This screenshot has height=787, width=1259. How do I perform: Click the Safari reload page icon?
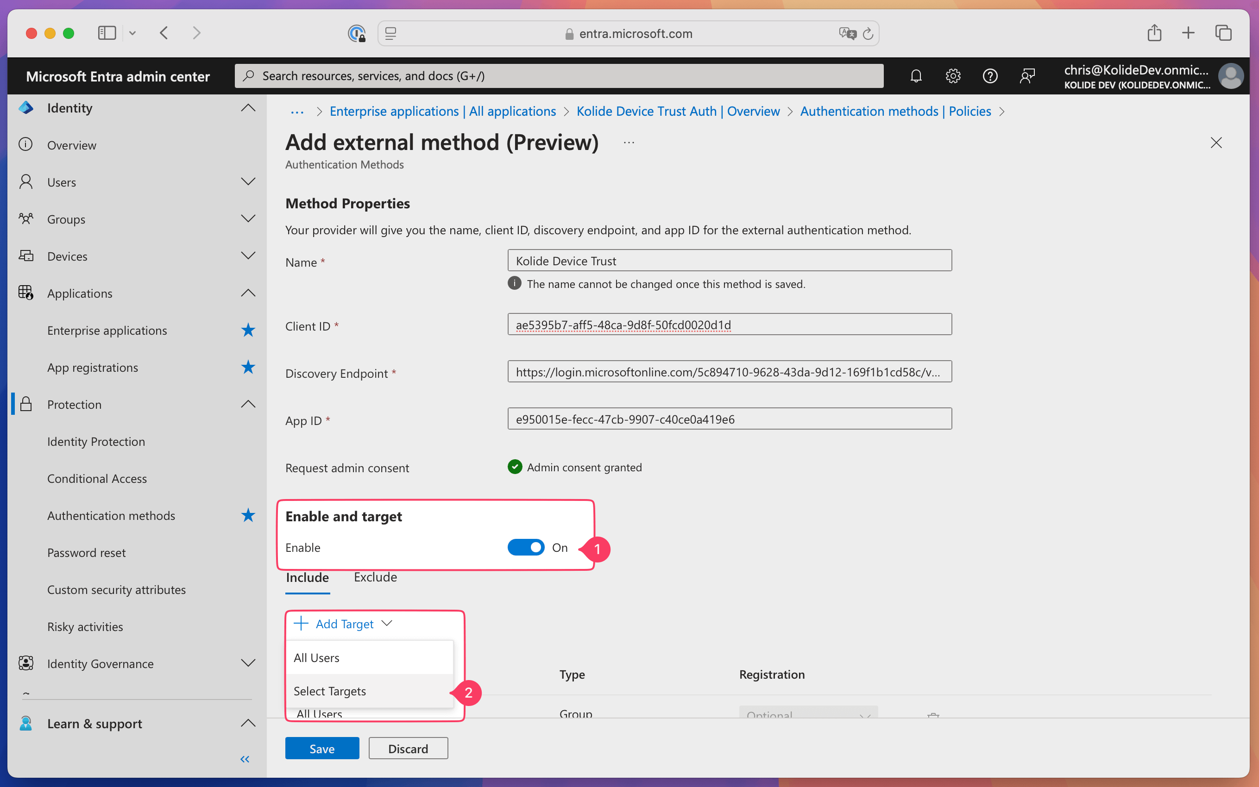tap(868, 34)
